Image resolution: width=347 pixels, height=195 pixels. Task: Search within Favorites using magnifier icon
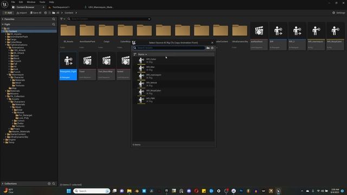click(x=54, y=19)
